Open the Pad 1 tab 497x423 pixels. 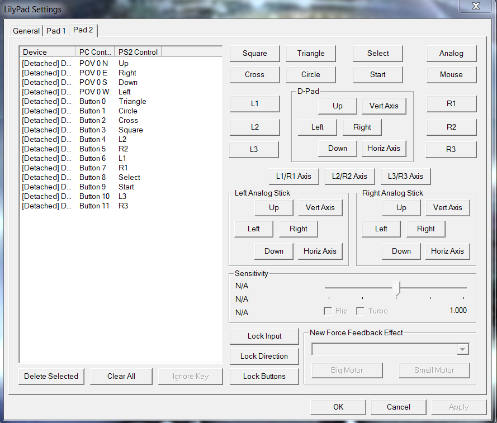coord(56,31)
